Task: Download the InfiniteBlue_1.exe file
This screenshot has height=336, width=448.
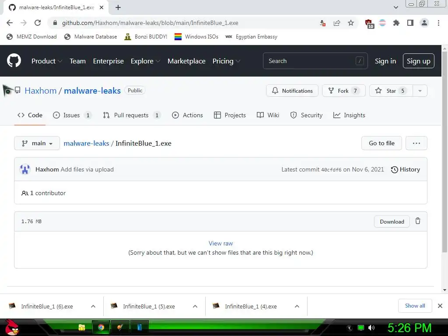Action: coord(392,221)
